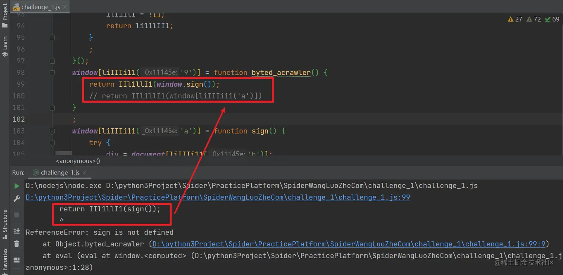563x275 pixels.
Task: Click the weak warnings count 72
Action: click(534, 19)
